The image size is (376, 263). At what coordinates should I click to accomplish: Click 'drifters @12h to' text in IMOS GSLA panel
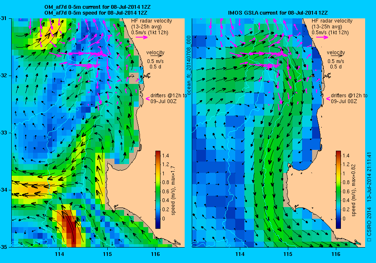point(349,95)
